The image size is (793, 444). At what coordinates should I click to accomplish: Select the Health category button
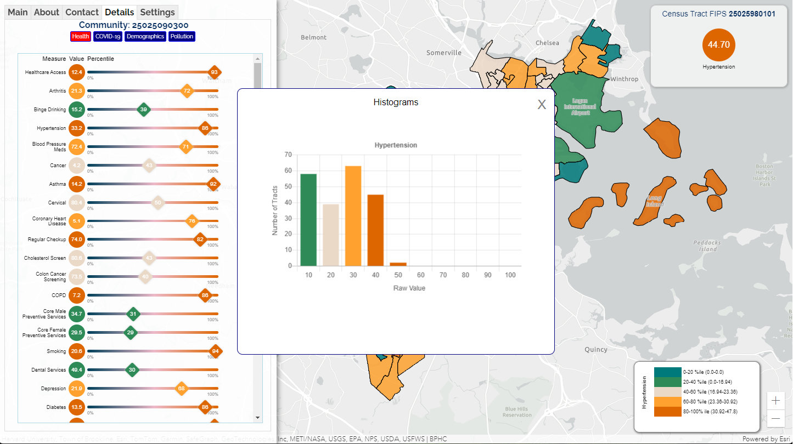click(x=80, y=36)
